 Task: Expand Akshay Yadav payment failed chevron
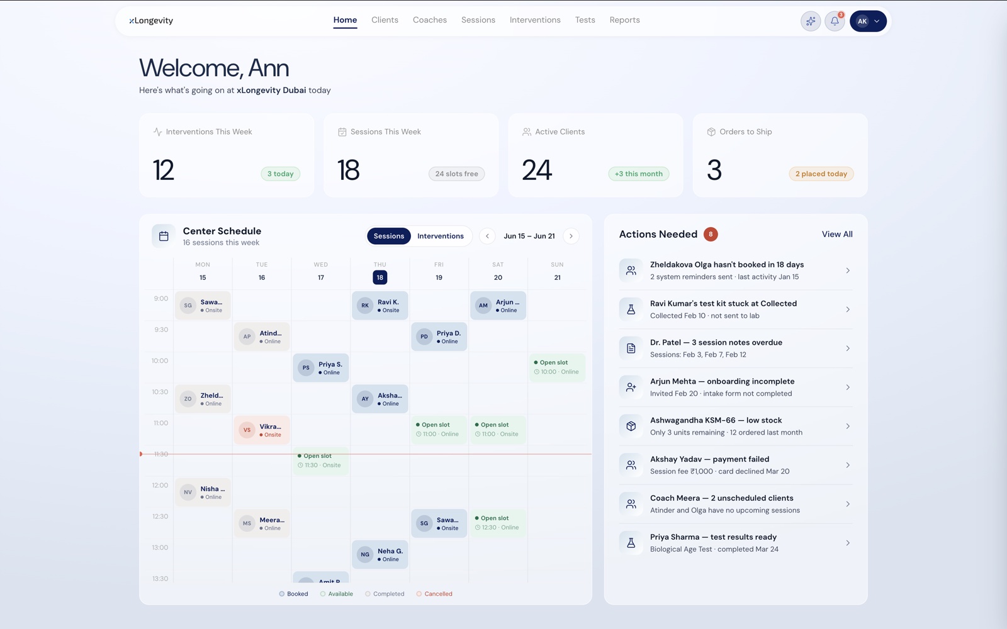(x=848, y=465)
